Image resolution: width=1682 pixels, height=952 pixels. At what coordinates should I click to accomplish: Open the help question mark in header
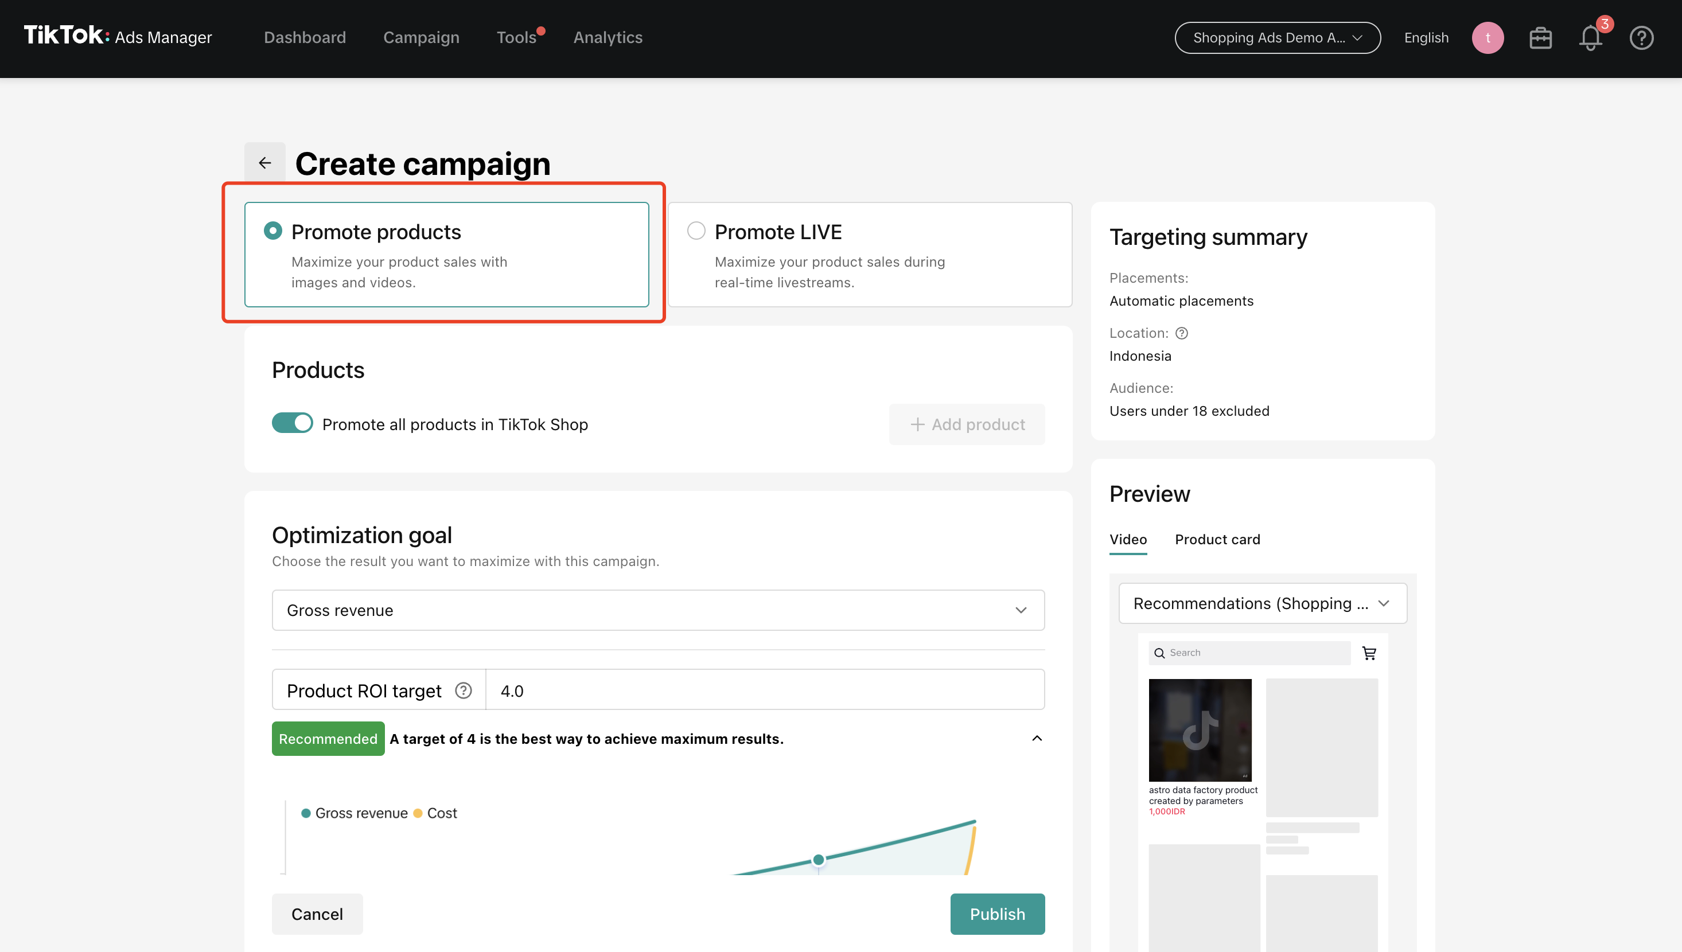(x=1641, y=38)
